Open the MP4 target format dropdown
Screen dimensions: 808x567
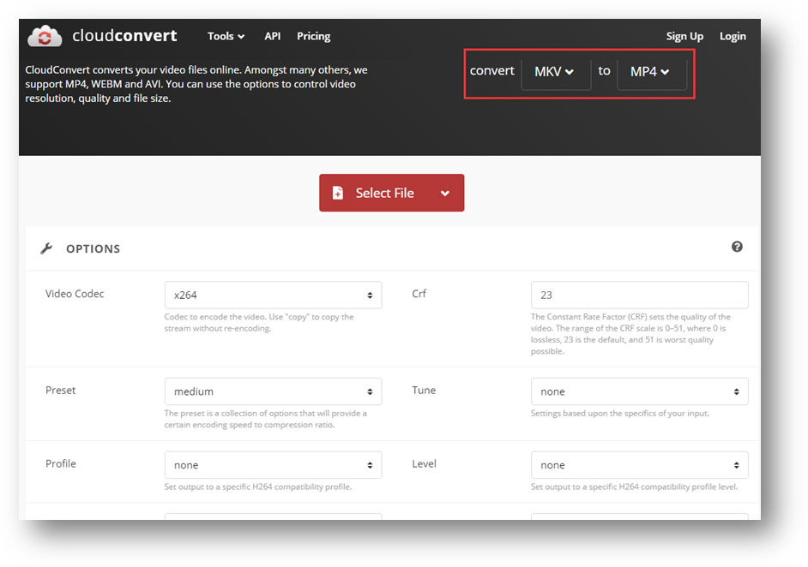coord(651,72)
